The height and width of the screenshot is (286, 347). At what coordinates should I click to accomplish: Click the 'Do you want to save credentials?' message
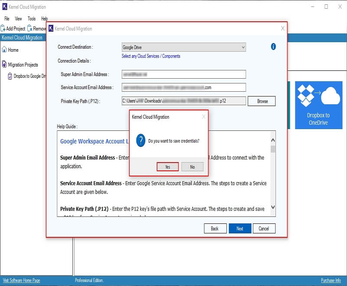point(174,141)
